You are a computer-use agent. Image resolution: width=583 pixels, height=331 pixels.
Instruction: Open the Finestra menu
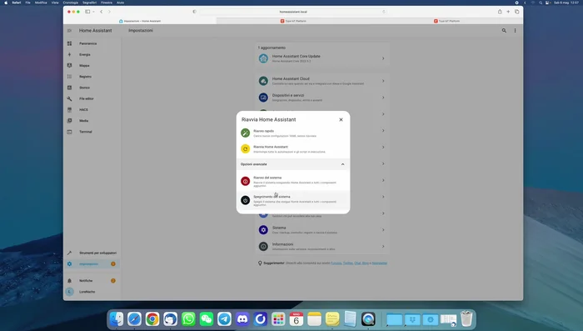click(x=107, y=3)
